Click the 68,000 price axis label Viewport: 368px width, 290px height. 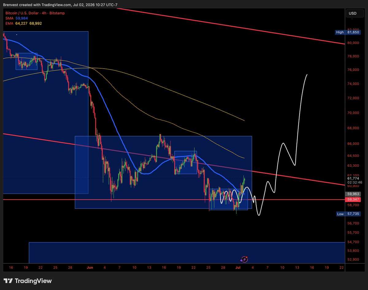(353, 128)
